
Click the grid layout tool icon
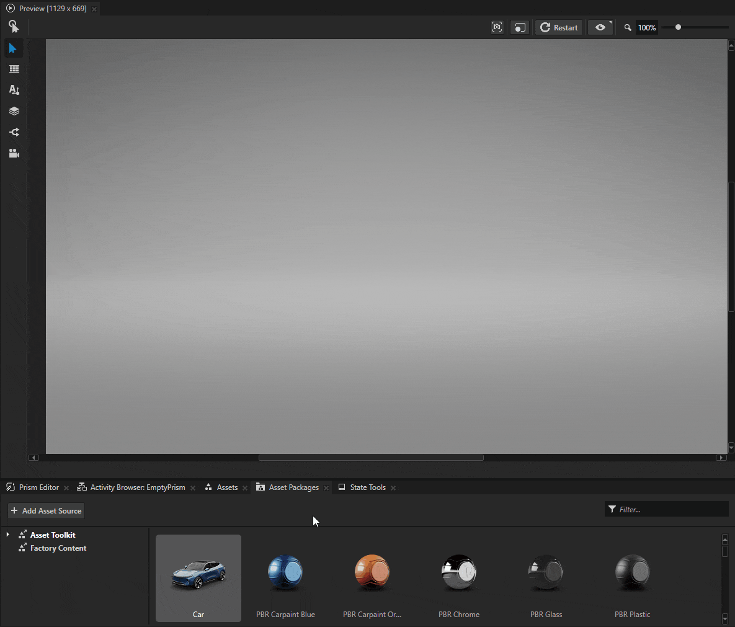click(x=14, y=69)
